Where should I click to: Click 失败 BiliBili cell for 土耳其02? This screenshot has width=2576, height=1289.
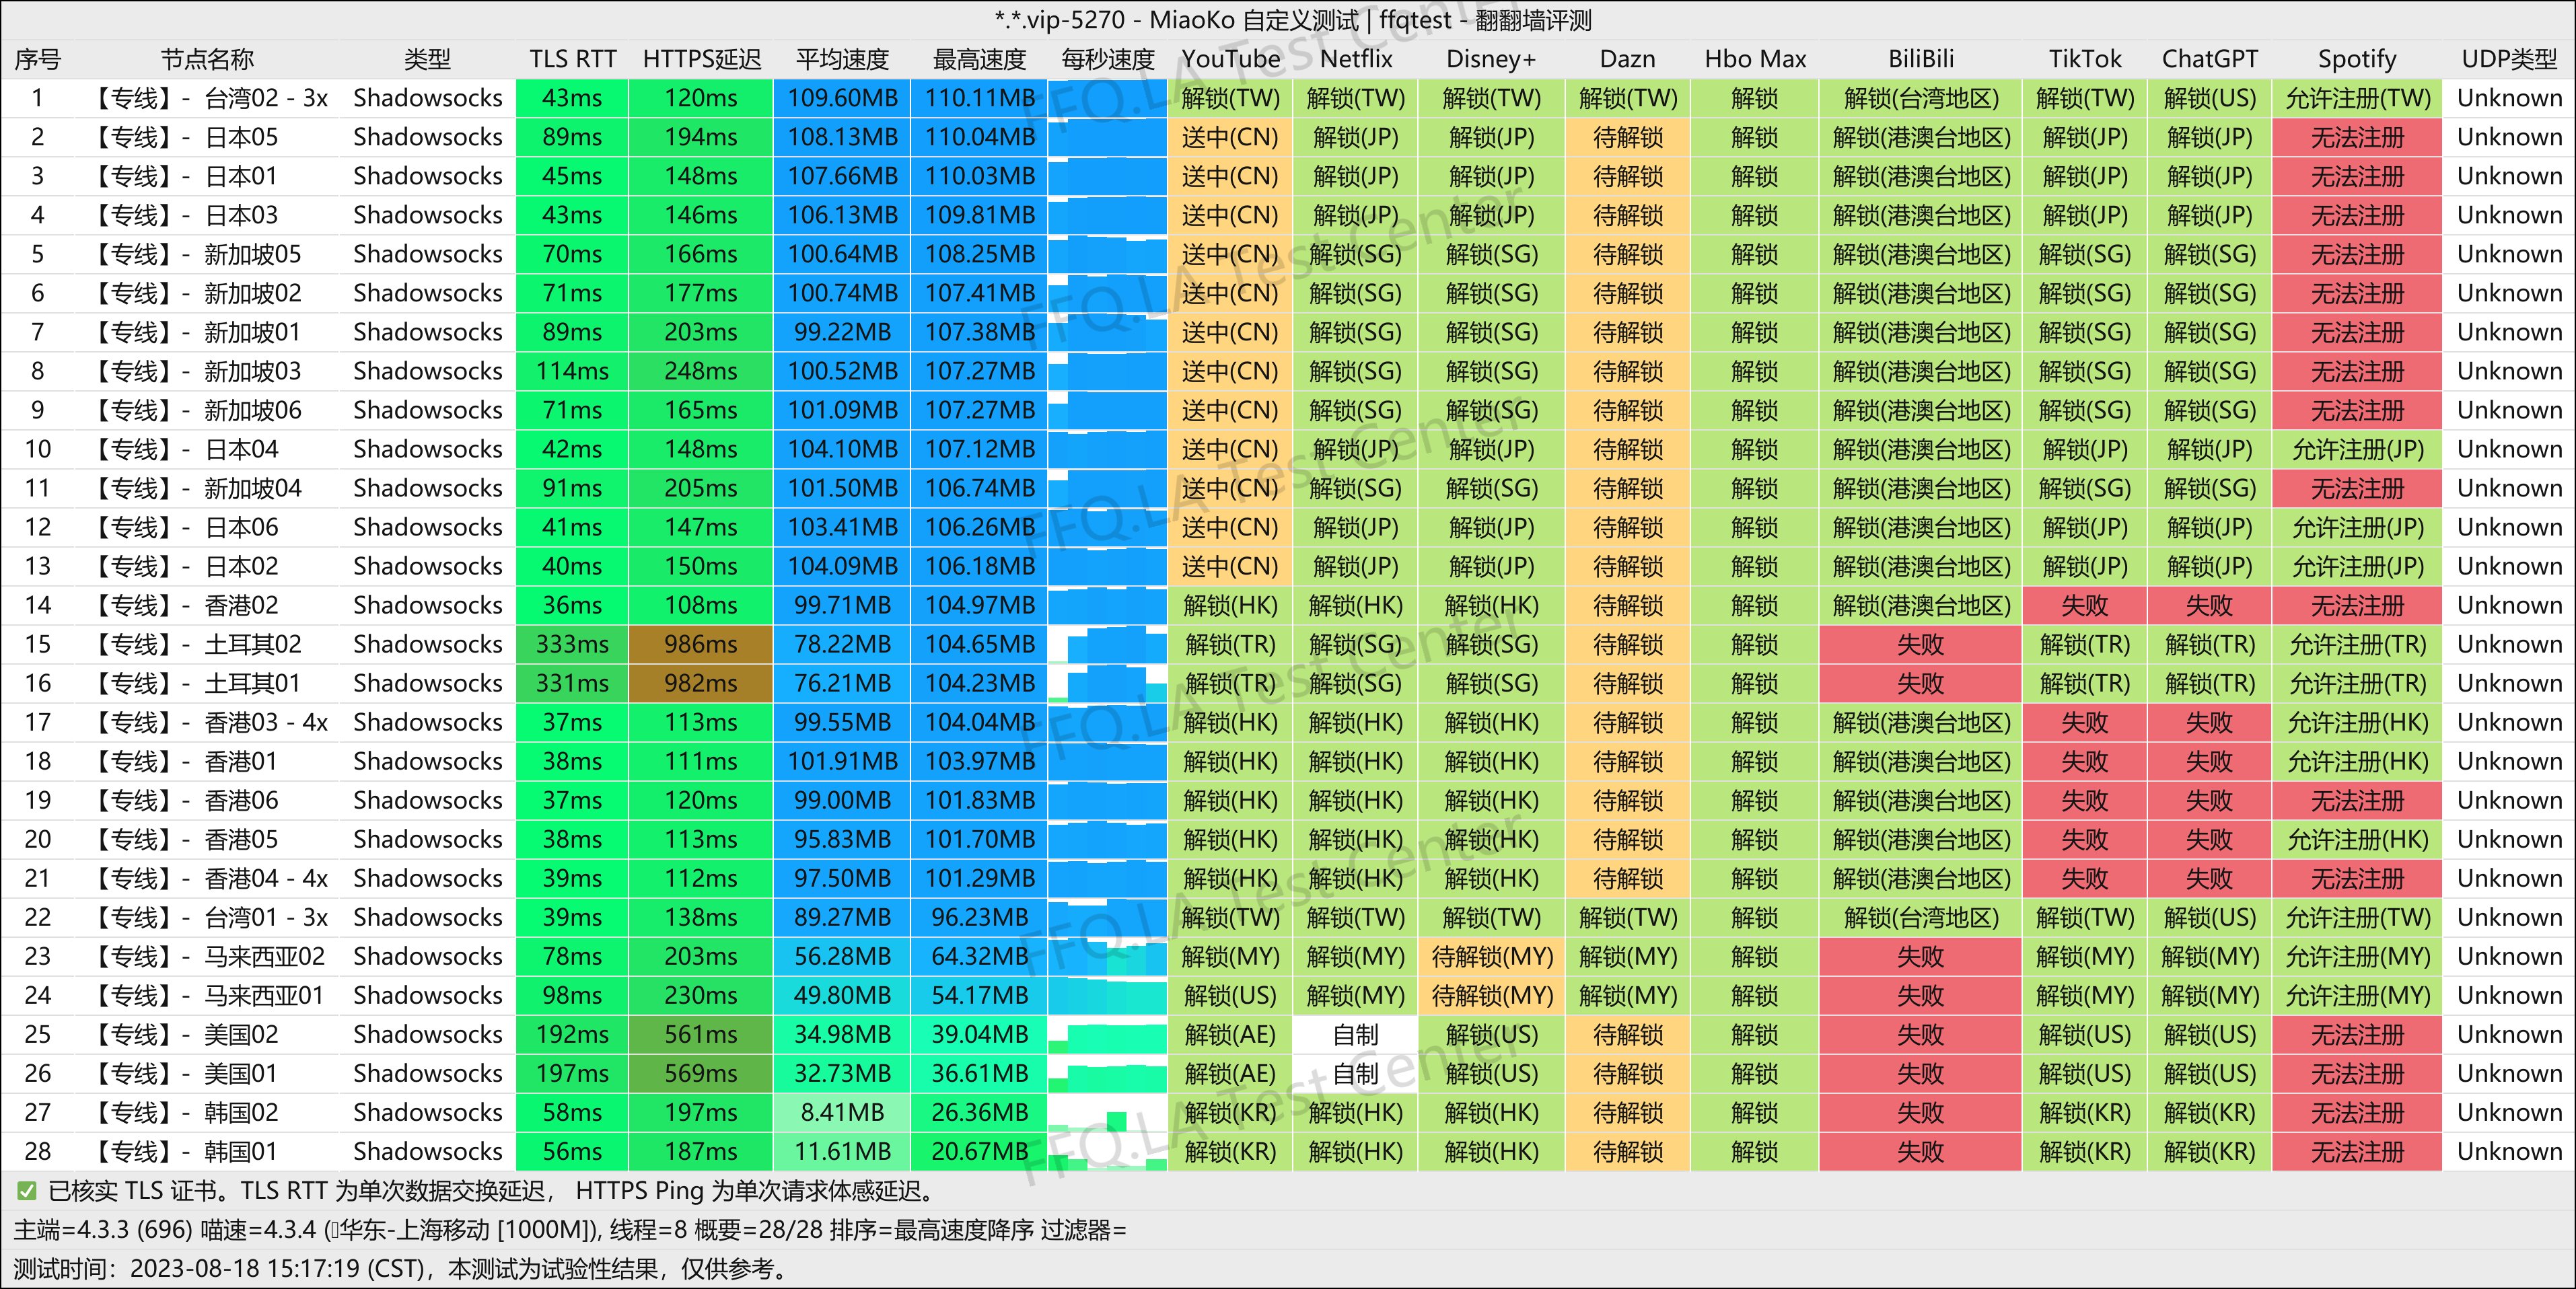1920,644
